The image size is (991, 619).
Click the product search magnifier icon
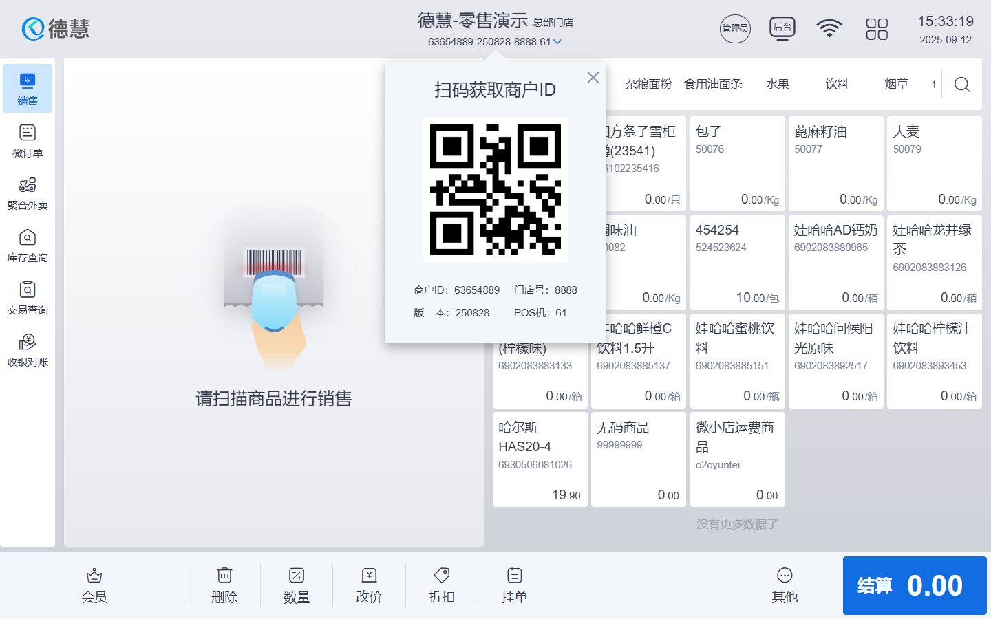click(962, 84)
